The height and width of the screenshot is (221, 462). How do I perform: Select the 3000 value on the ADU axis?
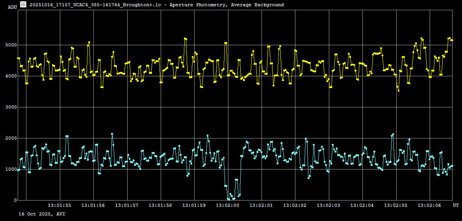point(11,107)
